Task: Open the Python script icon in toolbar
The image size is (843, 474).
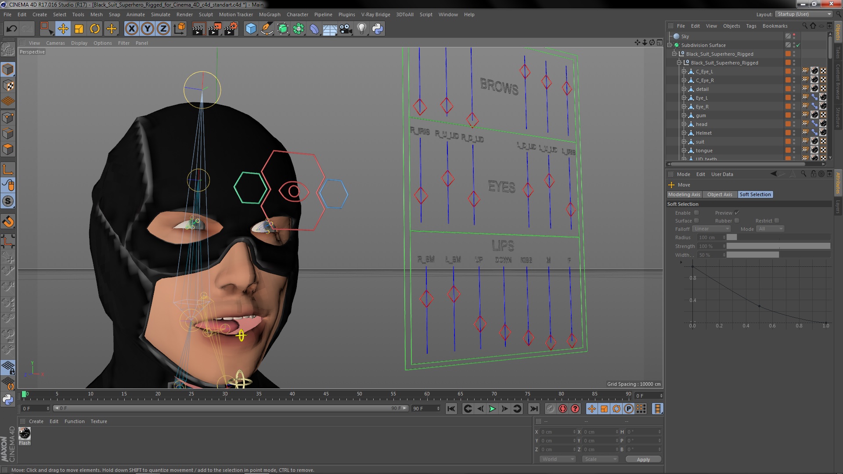Action: pyautogui.click(x=378, y=29)
